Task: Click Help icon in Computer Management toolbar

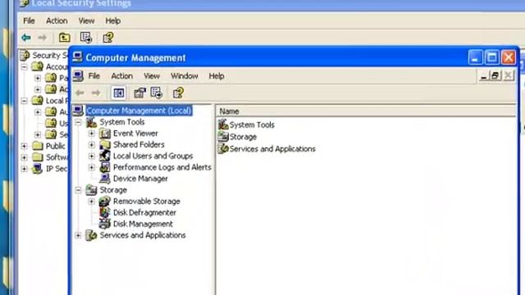Action: tap(178, 93)
